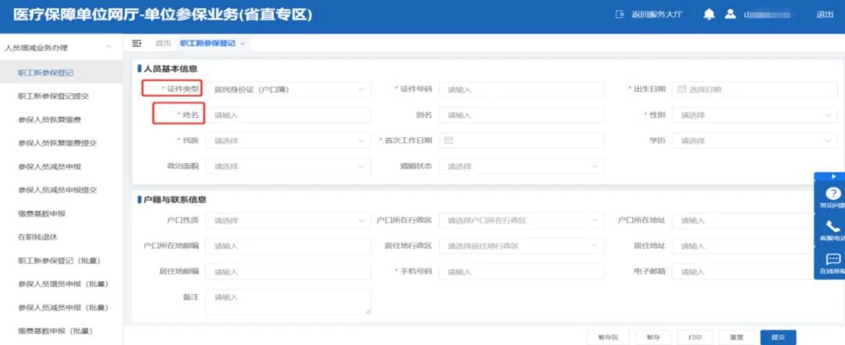Click the 居住地址 input field
Screen dimensions: 845x345
pyautogui.click(x=744, y=246)
